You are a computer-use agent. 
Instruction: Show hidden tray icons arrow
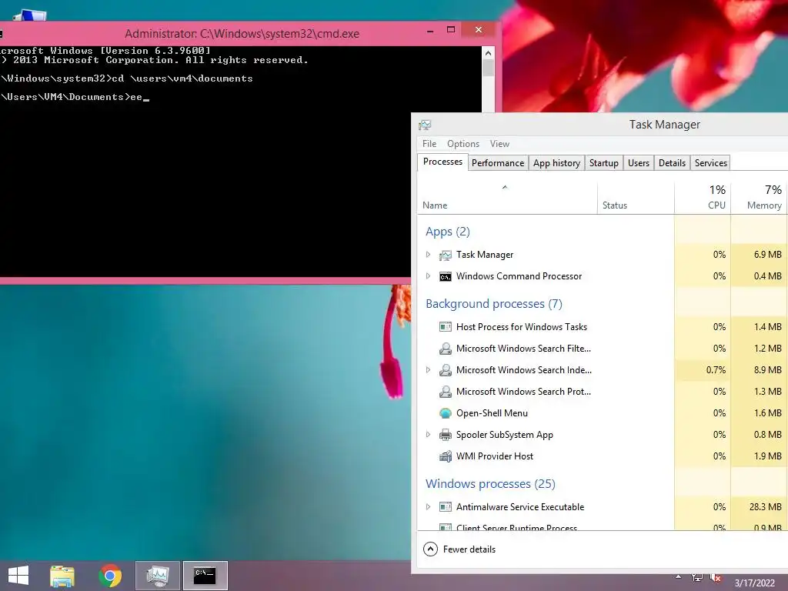[x=679, y=577]
